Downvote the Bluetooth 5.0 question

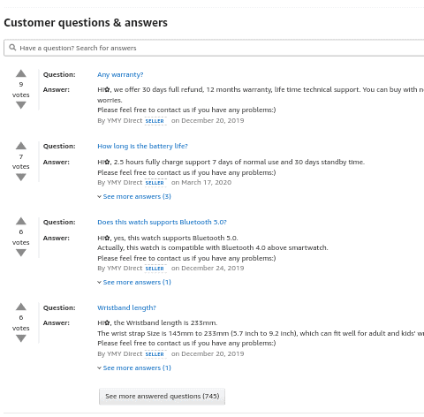pyautogui.click(x=21, y=253)
